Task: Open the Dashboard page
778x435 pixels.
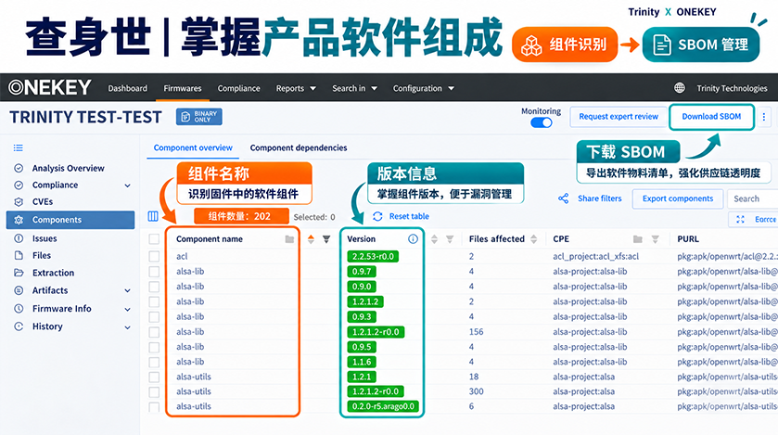Action: coord(128,88)
